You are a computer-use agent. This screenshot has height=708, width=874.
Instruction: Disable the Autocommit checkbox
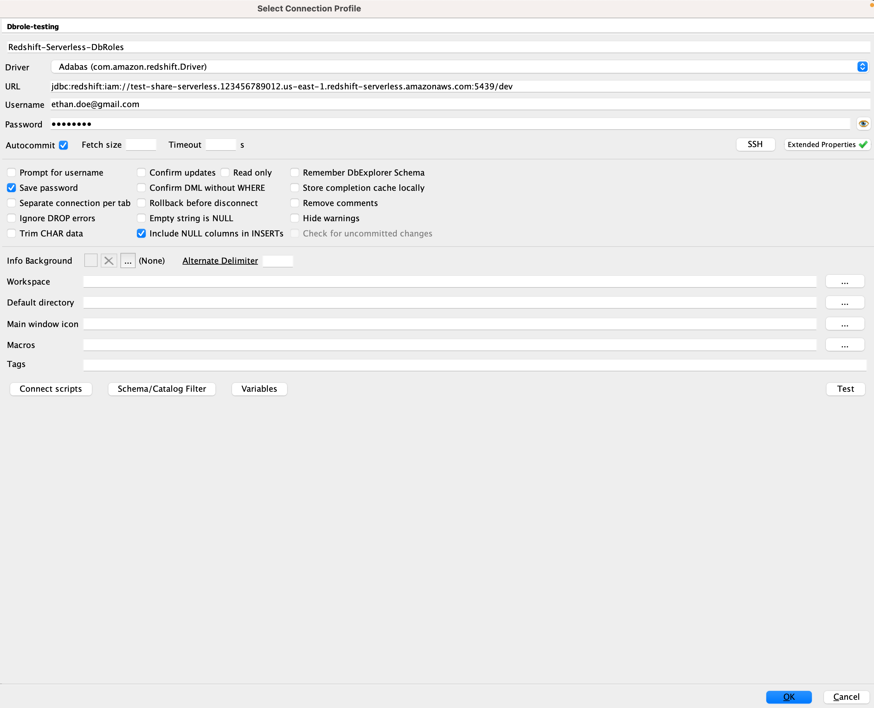point(64,145)
